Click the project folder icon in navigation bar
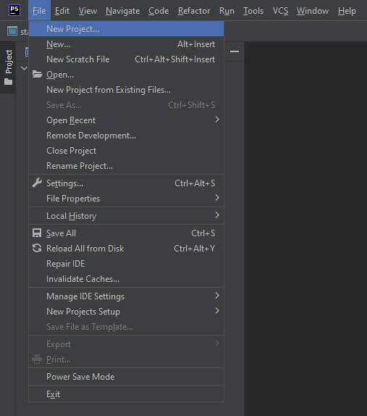 click(x=12, y=31)
